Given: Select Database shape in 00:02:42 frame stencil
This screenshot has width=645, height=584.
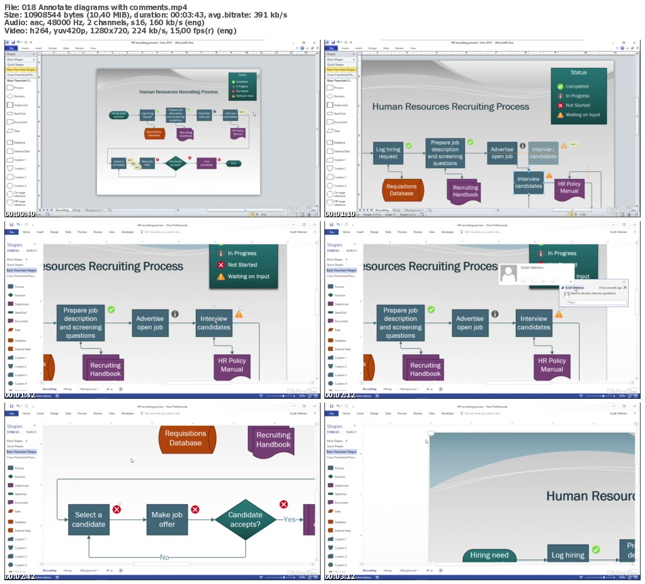Looking at the screenshot, I should click(x=17, y=522).
